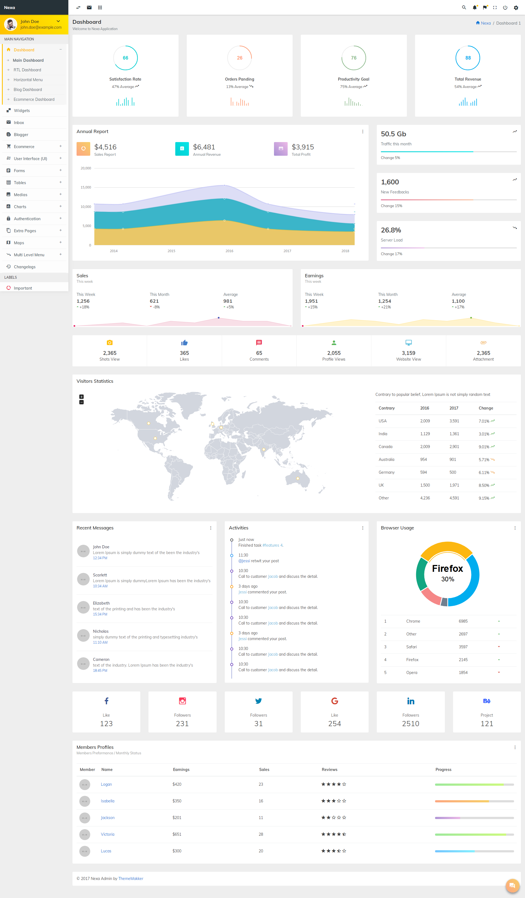Open notifications bell icon
Viewport: 525px width, 898px height.
[475, 7]
